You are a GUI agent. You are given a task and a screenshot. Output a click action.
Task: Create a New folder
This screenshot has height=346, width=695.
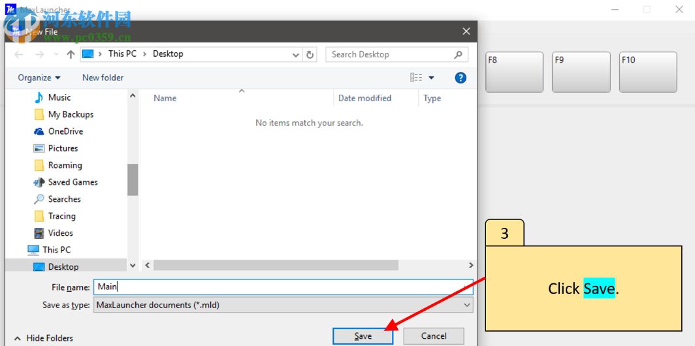point(103,78)
